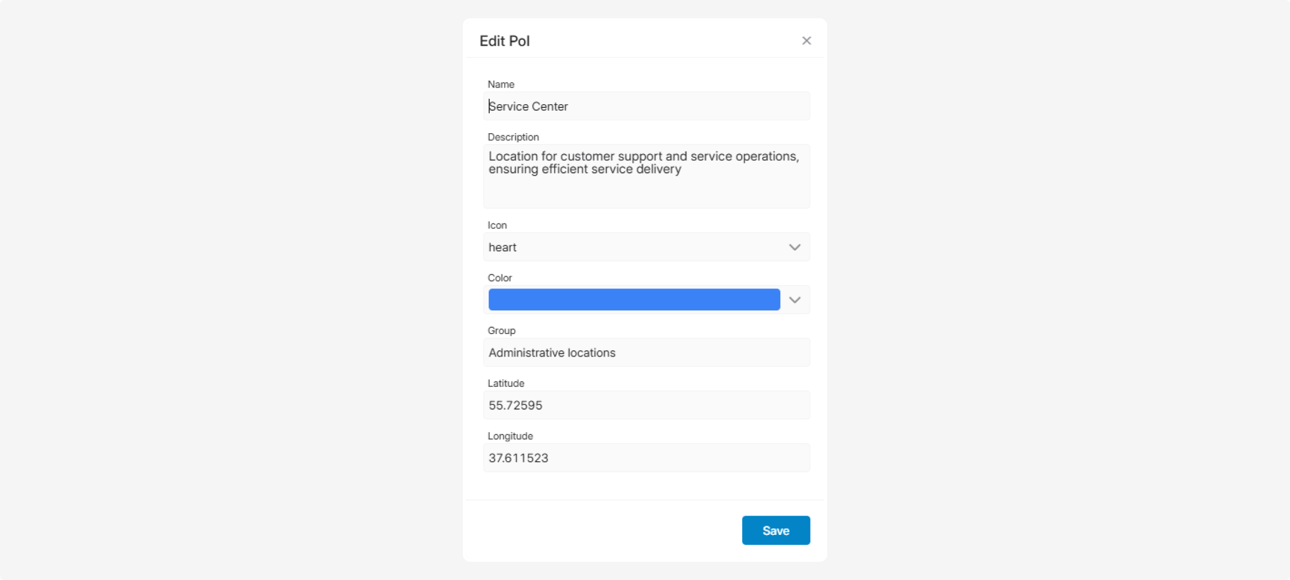
Task: Open the Icon dropdown showing heart
Action: click(x=634, y=247)
